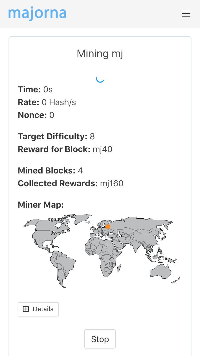Select the majorna home link
The width and height of the screenshot is (200, 356).
[x=37, y=14]
